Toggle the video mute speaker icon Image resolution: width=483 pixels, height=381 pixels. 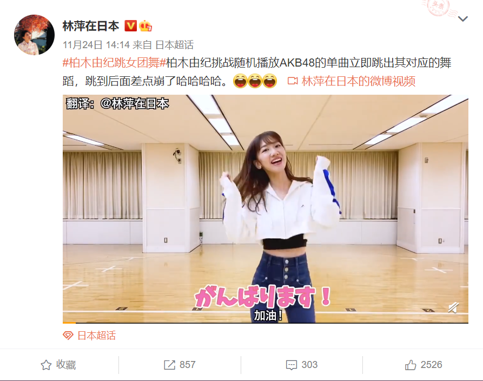(453, 307)
